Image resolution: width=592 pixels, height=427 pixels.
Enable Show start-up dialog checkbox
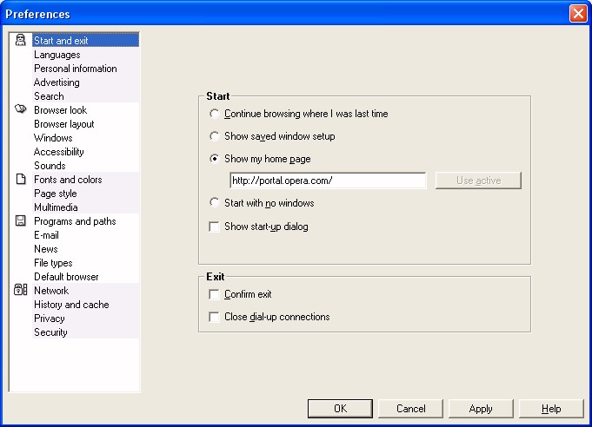click(x=214, y=227)
